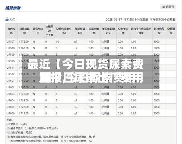
Task: Click 本年第108个交易日 text
Action: (x=163, y=20)
